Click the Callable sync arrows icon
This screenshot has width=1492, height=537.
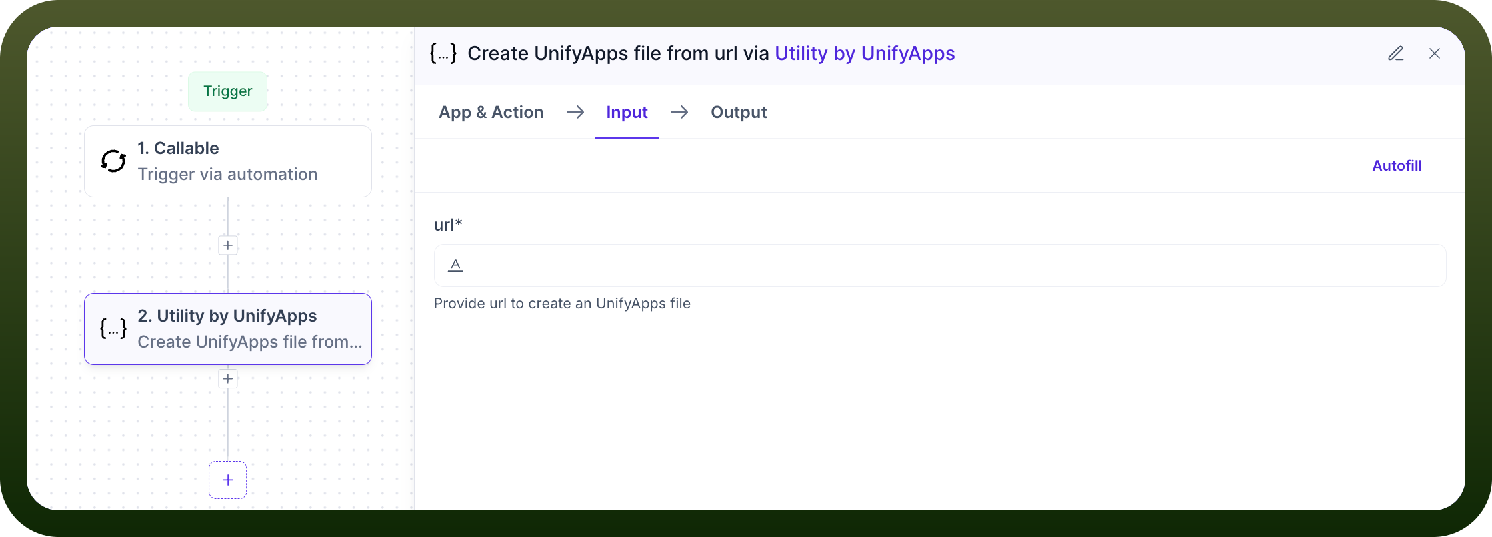click(x=113, y=161)
